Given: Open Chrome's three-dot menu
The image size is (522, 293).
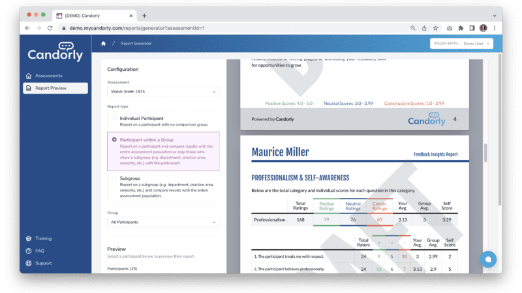Looking at the screenshot, I should [x=495, y=28].
